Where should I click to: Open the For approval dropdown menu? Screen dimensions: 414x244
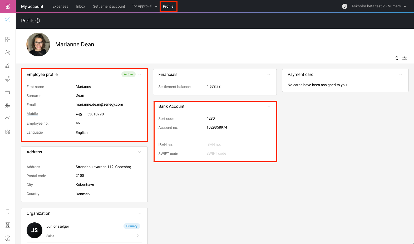(144, 6)
